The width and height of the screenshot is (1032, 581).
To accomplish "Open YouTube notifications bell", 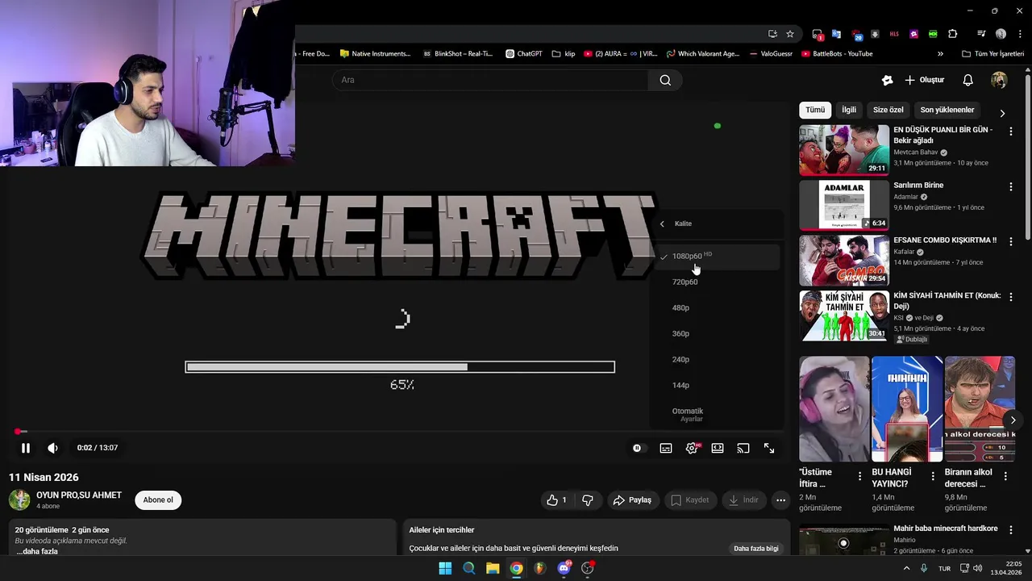I will click(x=968, y=80).
